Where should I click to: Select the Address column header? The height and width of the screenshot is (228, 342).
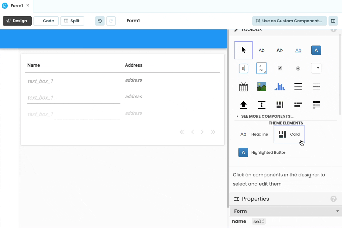[134, 65]
